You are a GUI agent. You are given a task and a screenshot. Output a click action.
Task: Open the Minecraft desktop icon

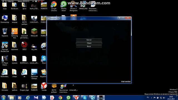34,32
